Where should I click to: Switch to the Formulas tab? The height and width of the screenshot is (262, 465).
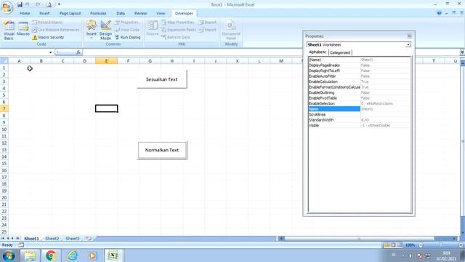coord(98,13)
